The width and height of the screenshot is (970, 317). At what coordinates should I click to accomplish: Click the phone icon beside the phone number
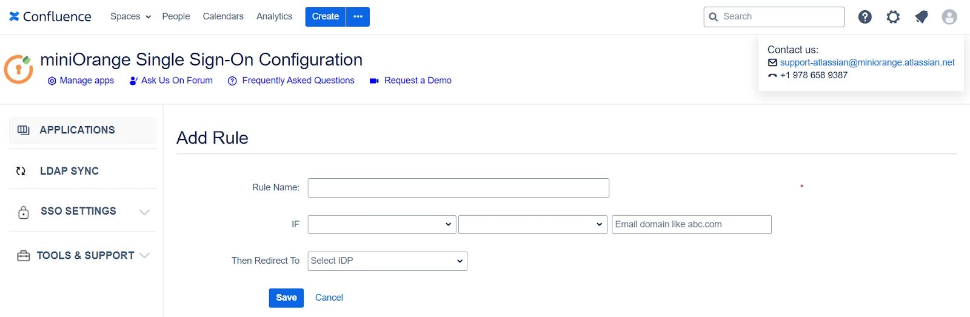(772, 75)
